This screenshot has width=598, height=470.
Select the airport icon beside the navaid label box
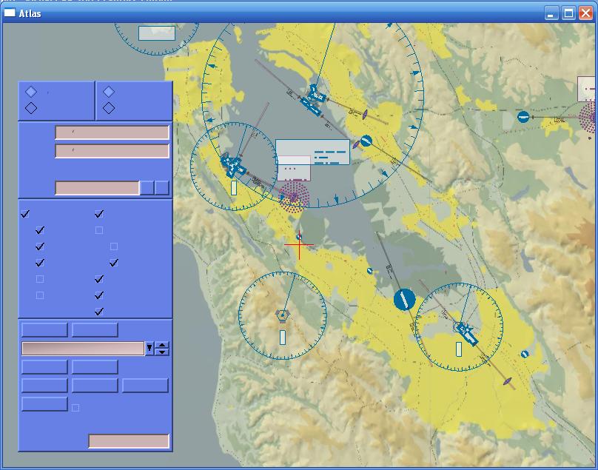point(234,165)
